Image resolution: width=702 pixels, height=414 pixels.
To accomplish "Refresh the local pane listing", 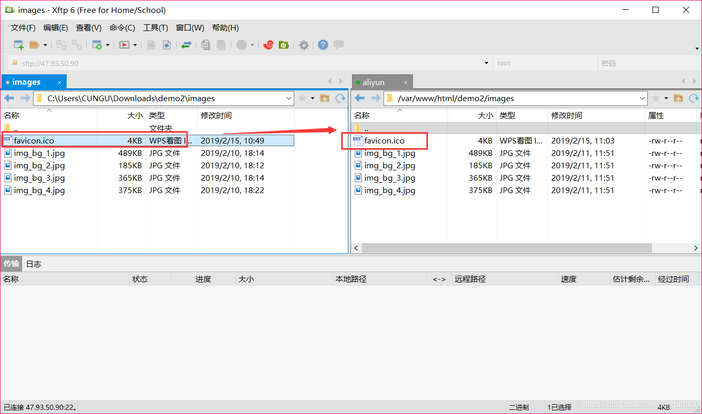I will pyautogui.click(x=340, y=98).
